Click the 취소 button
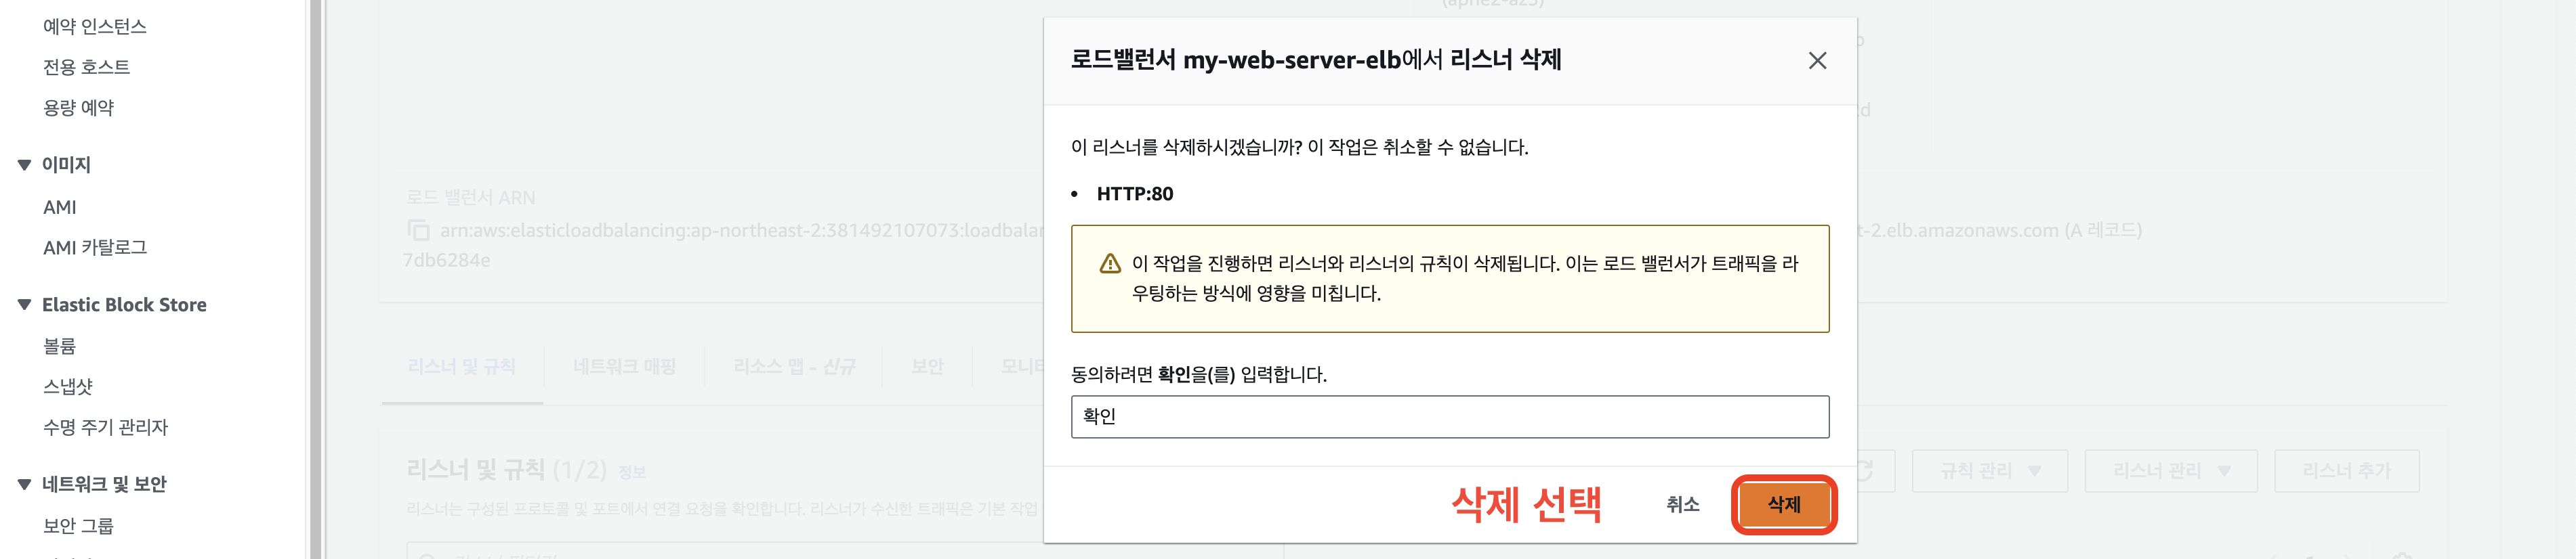2576x559 pixels. click(1682, 504)
